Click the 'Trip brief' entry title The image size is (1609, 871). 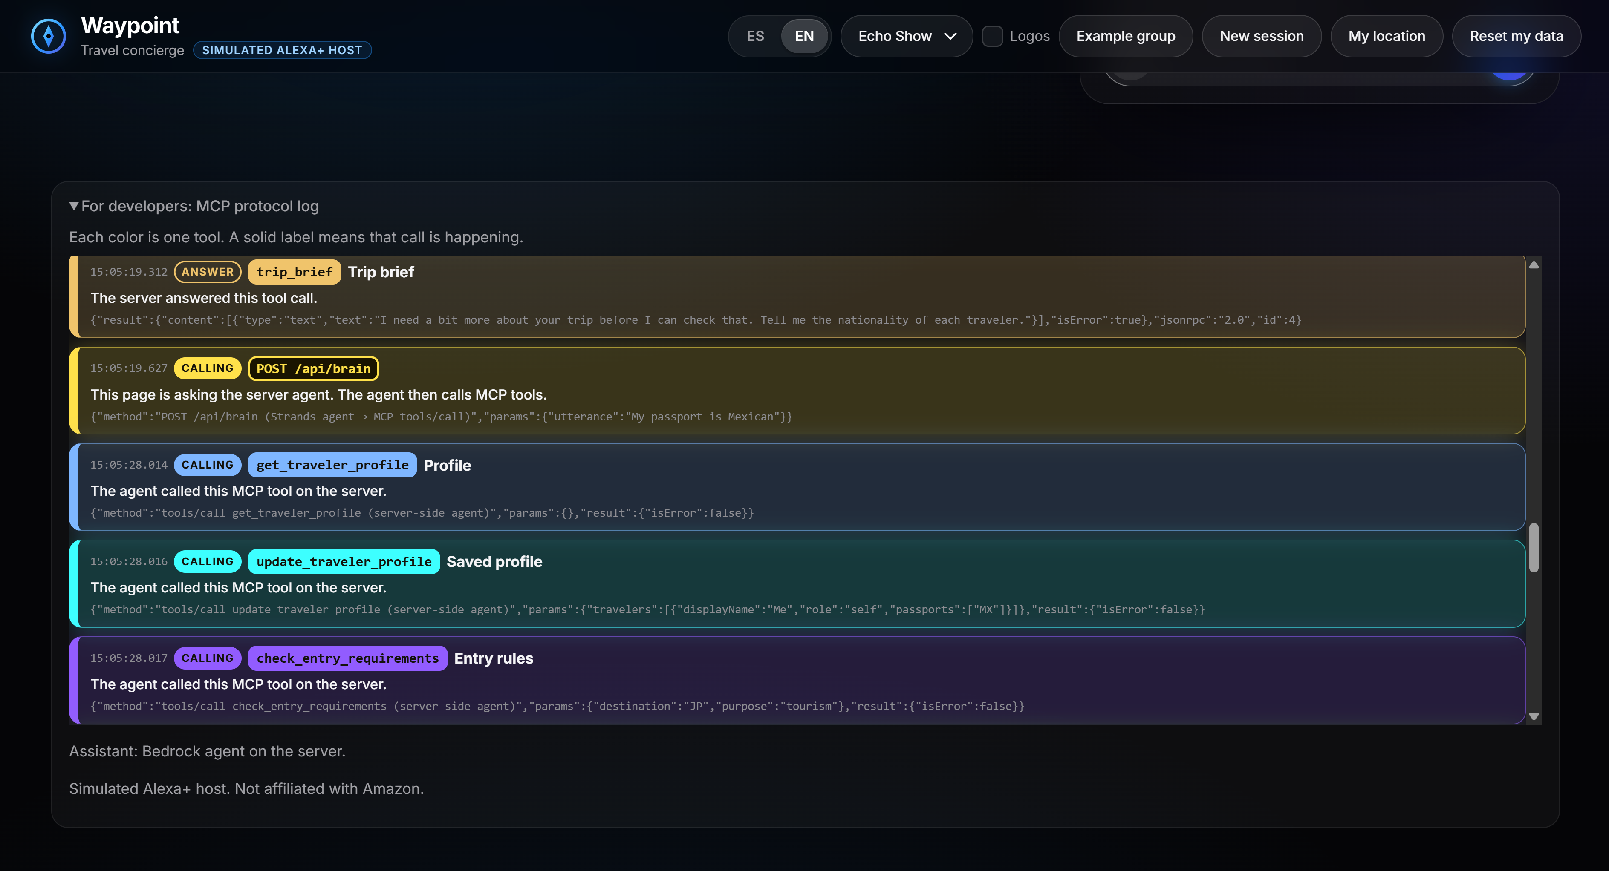(x=381, y=272)
